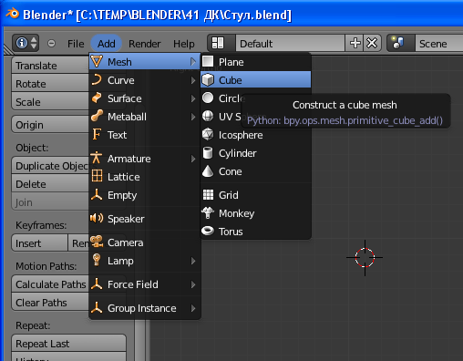Open the Help menu
Image resolution: width=463 pixels, height=361 pixels.
tap(184, 44)
